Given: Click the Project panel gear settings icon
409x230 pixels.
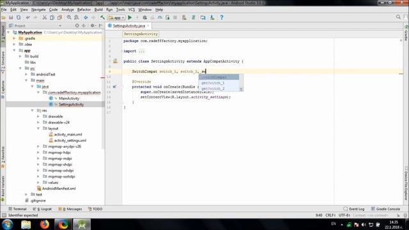Looking at the screenshot, I should [x=93, y=26].
